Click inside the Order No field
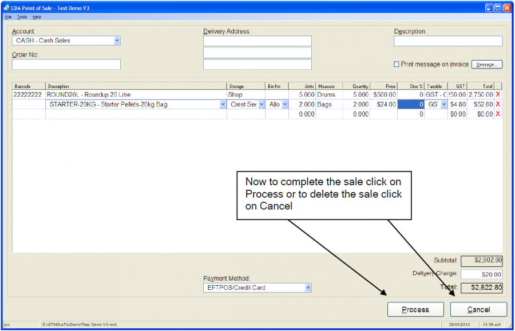 coord(66,64)
